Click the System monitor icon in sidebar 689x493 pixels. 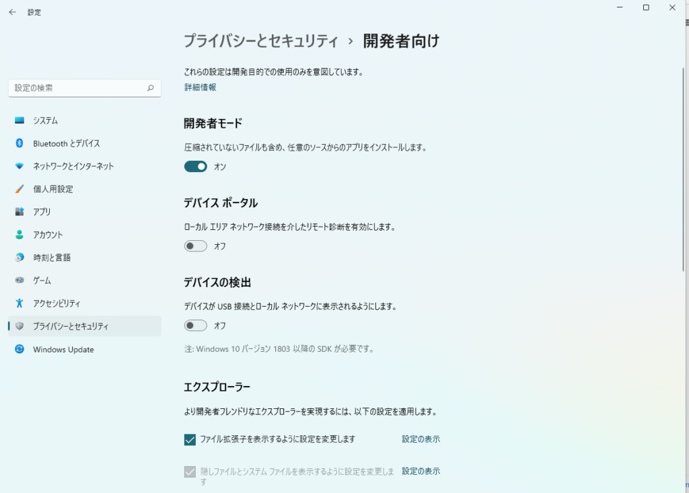[20, 120]
